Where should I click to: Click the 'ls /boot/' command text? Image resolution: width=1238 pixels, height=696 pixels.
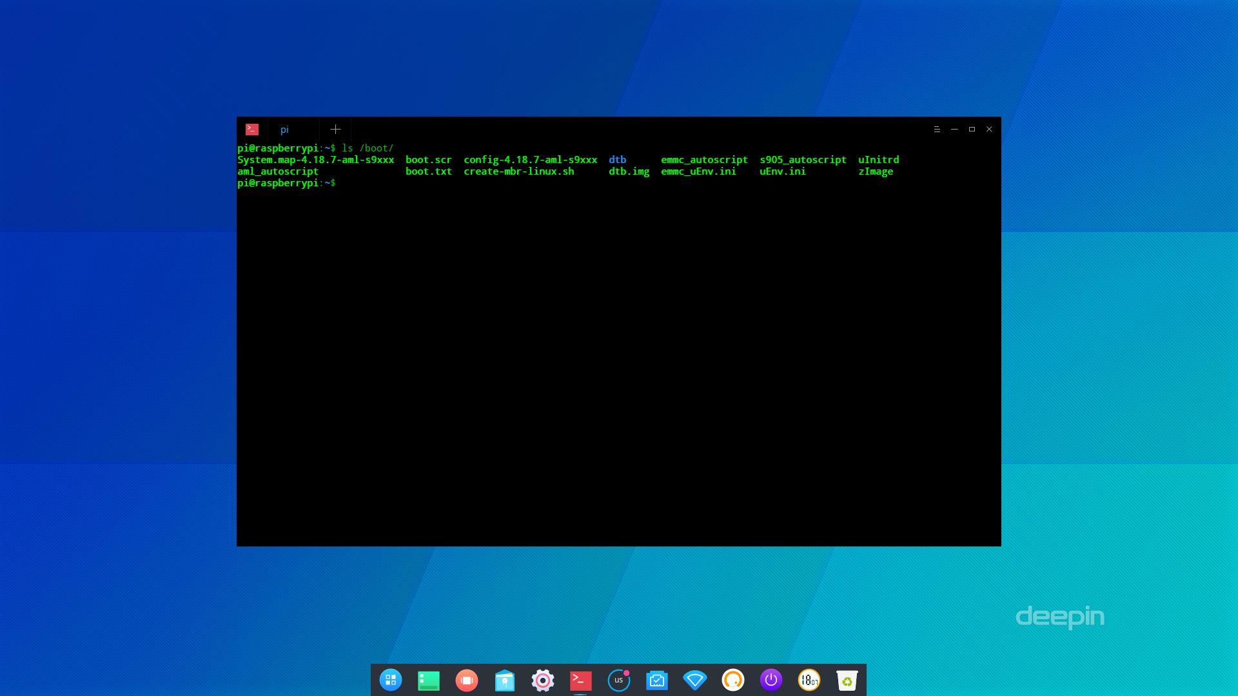tap(368, 148)
